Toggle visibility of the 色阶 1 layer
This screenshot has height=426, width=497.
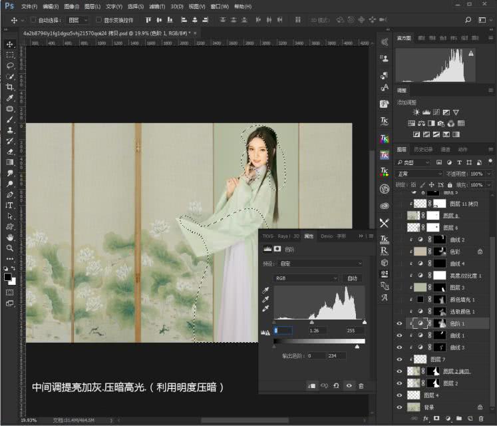tap(400, 323)
